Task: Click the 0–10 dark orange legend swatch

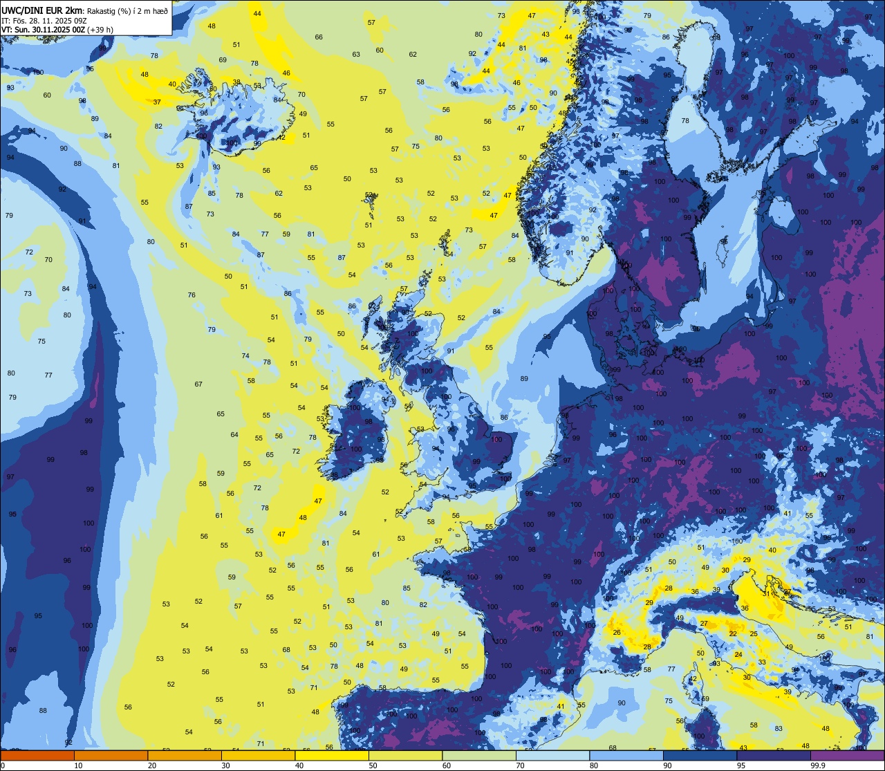Action: [x=37, y=755]
